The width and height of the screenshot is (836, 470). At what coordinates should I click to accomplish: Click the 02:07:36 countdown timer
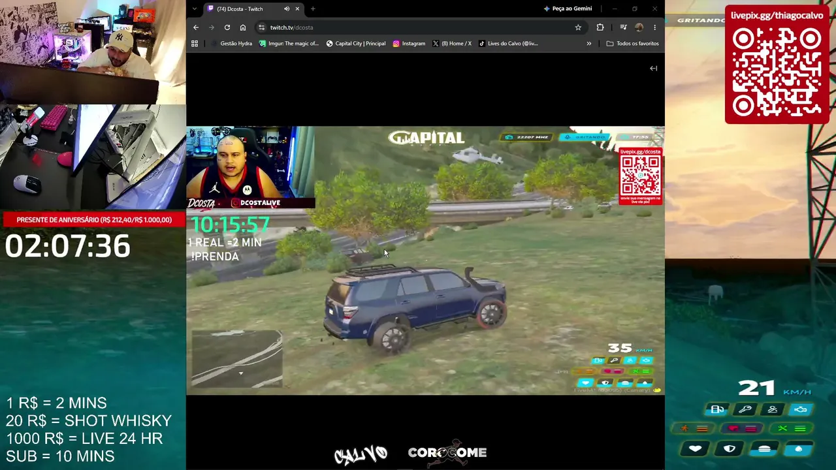68,247
